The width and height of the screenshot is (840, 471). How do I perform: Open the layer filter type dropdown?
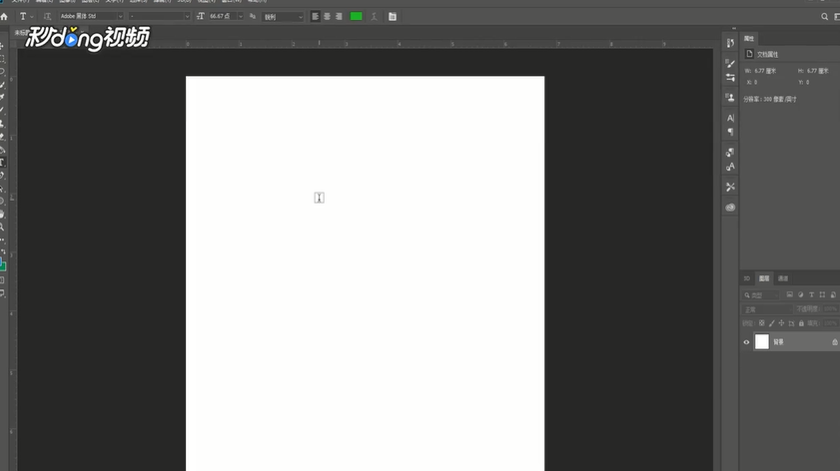(x=761, y=295)
